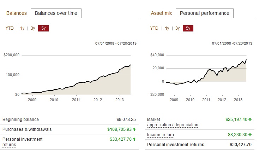Set performance chart to 1y range

tap(167, 28)
